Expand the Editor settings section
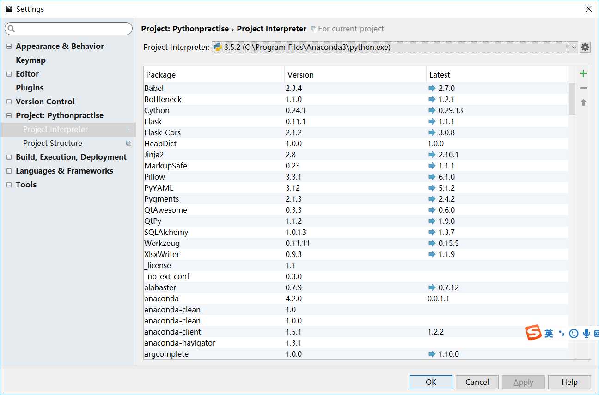599x395 pixels. click(9, 74)
